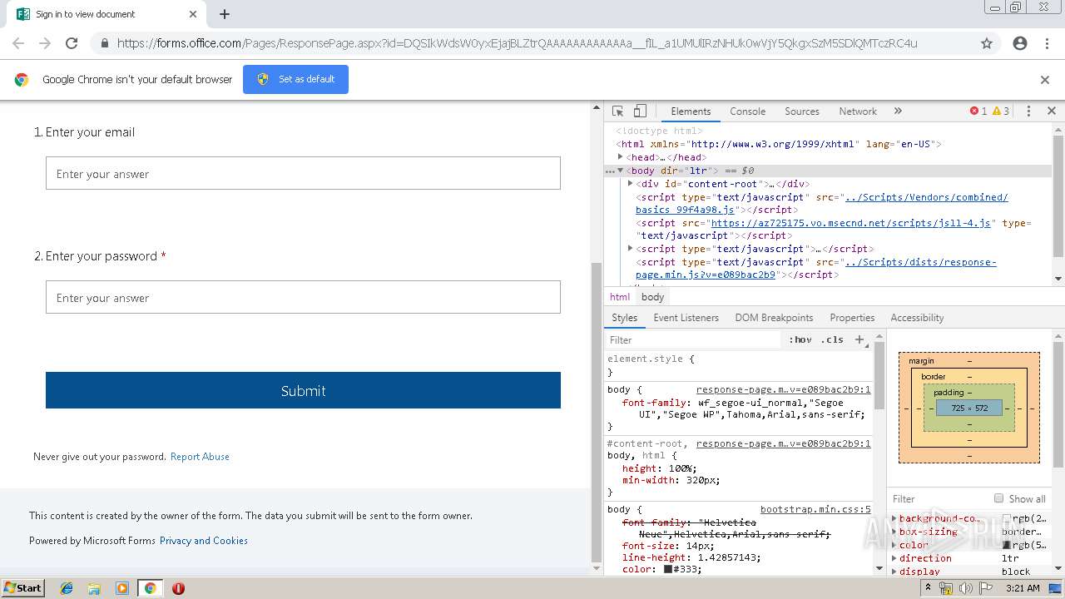Toggle the :hov element state panel
Screen dimensions: 1065x599
click(800, 339)
